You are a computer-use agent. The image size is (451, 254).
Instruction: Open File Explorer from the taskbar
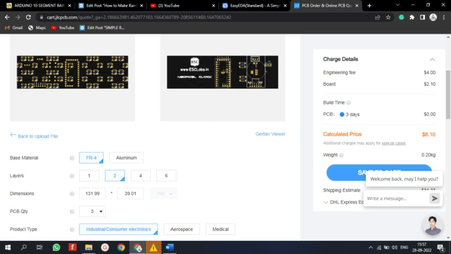tap(89, 247)
